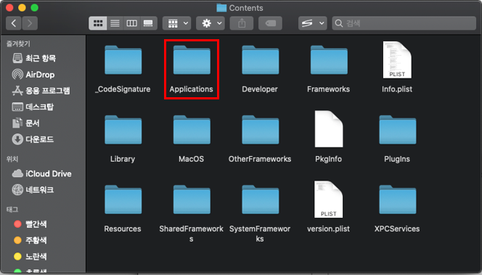Select the 노란색 yellow tag
The width and height of the screenshot is (482, 275).
pyautogui.click(x=30, y=256)
